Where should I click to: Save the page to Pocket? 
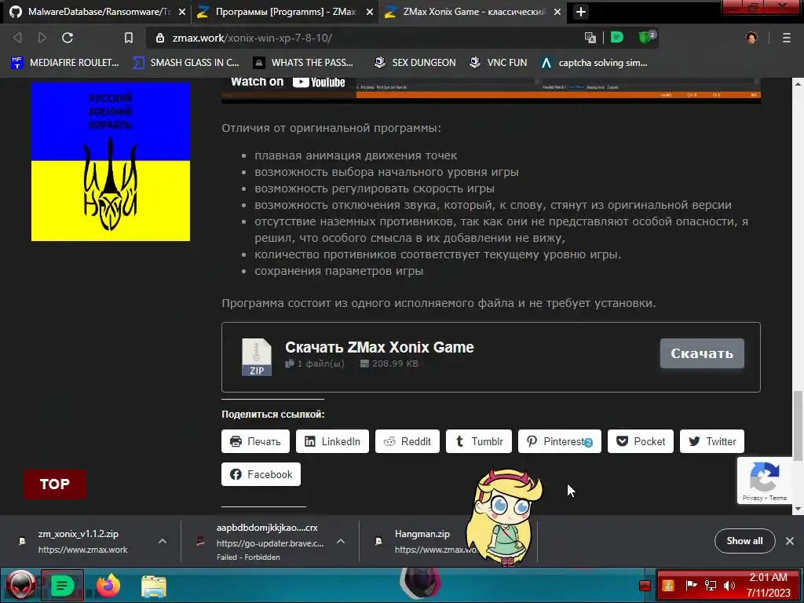point(641,441)
